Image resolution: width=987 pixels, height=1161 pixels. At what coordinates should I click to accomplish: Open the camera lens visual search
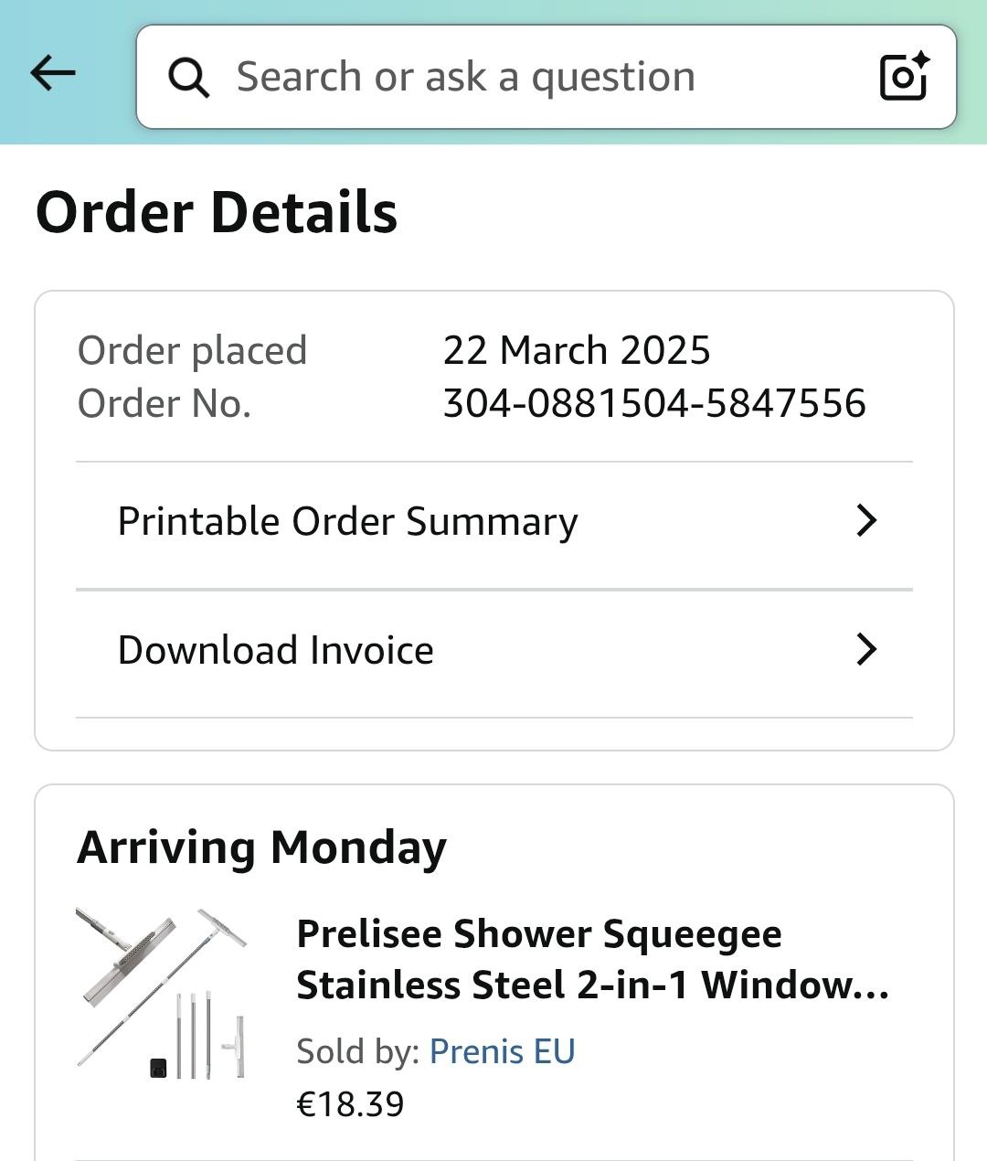pyautogui.click(x=903, y=76)
